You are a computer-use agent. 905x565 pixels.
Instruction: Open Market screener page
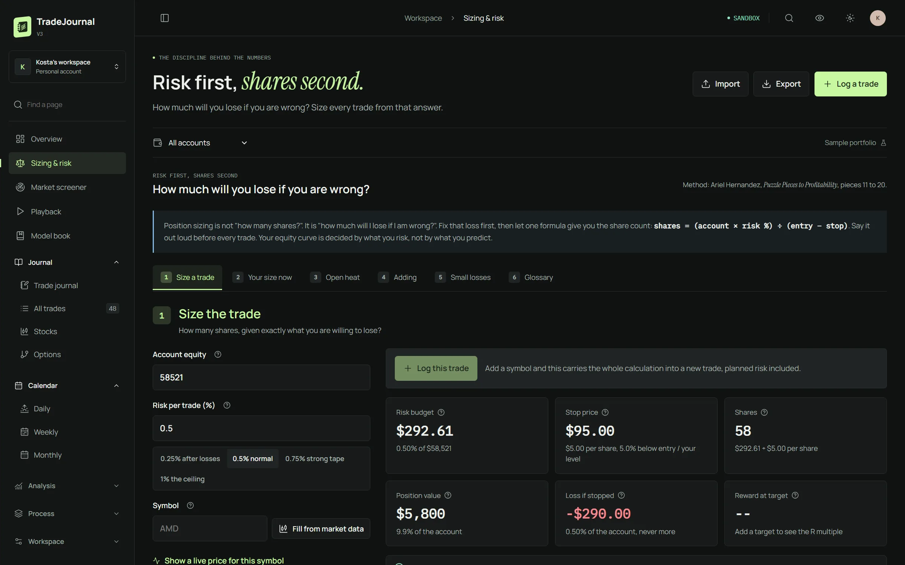point(67,187)
